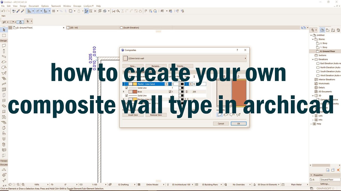Click the Brick skin material swatch
Screen dimensions: 341x191
[135, 92]
